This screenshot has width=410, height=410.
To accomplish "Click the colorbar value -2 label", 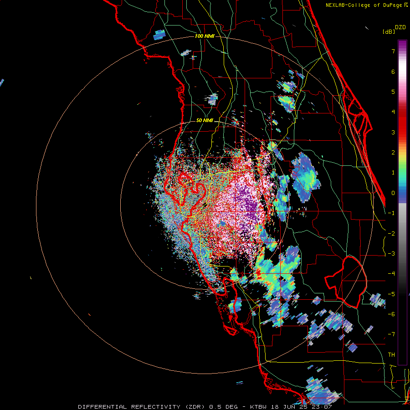I will (x=391, y=234).
